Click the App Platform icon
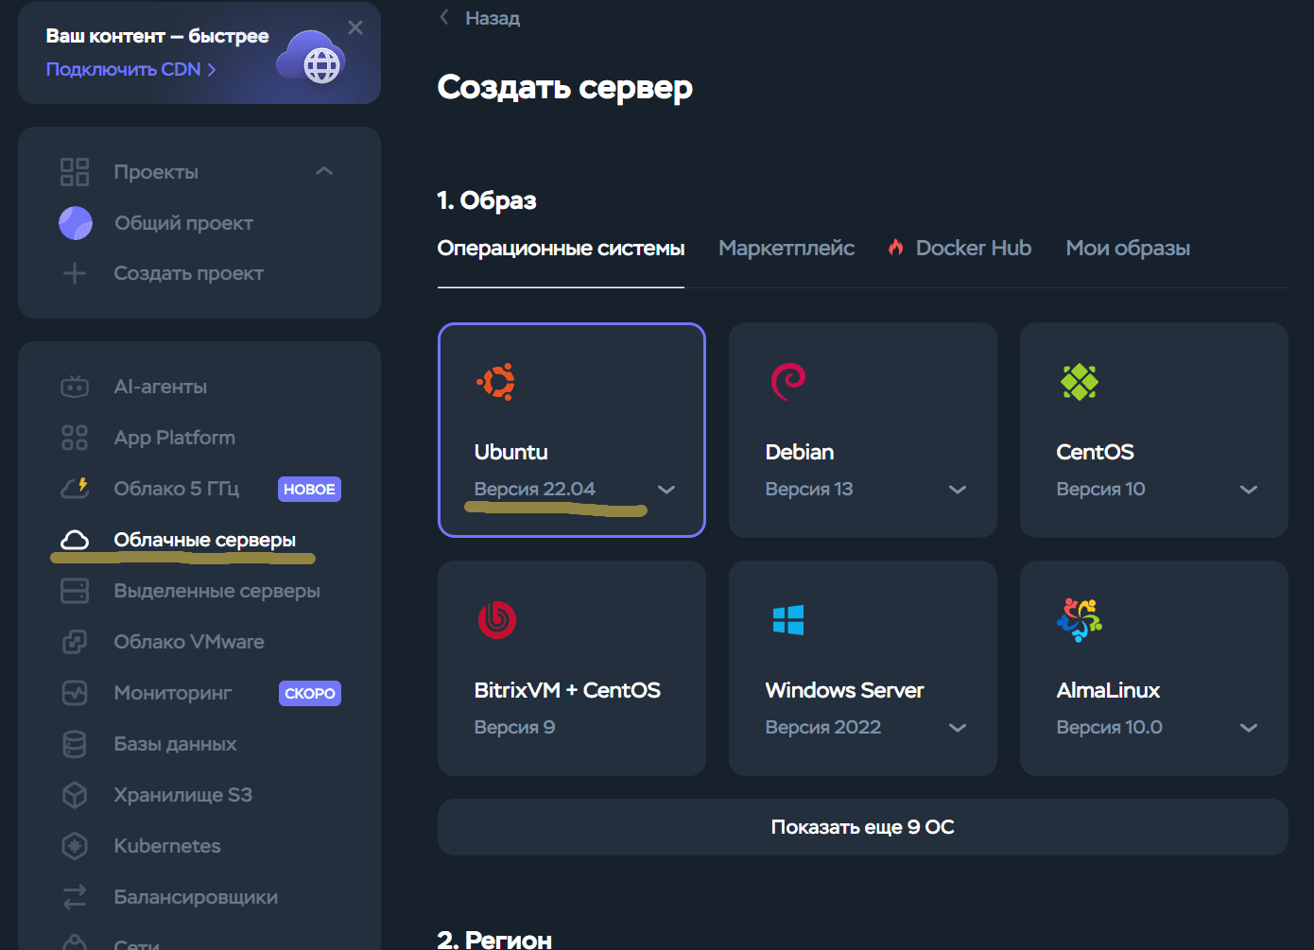This screenshot has width=1314, height=950. click(x=75, y=438)
